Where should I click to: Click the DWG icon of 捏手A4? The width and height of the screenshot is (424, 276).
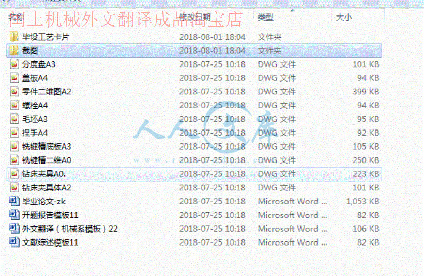click(x=14, y=133)
